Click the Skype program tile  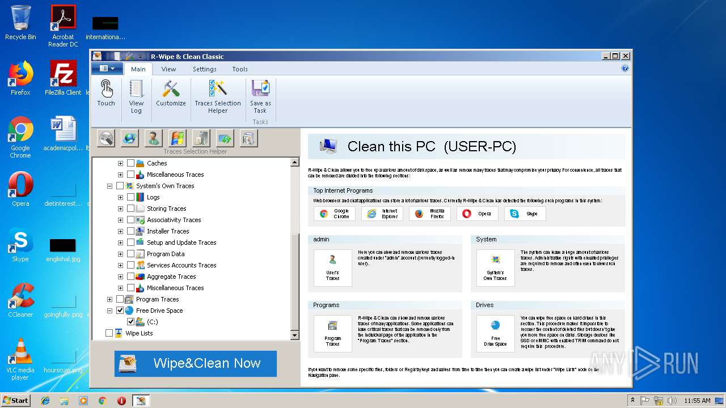coord(525,214)
